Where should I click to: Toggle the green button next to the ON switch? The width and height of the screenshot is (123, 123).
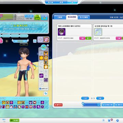[x=38, y=17]
